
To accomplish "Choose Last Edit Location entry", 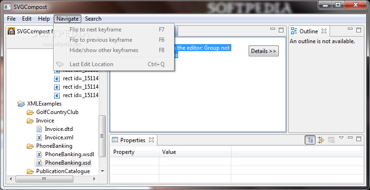I will click(114, 64).
